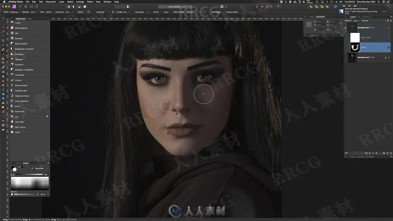Add an Invert adjustment
Screen dimensions: 393x221
[x=30, y=106]
